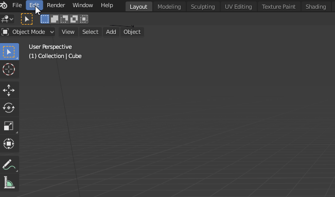335x197 pixels.
Task: Open the editor type dropdown
Action: pos(7,19)
